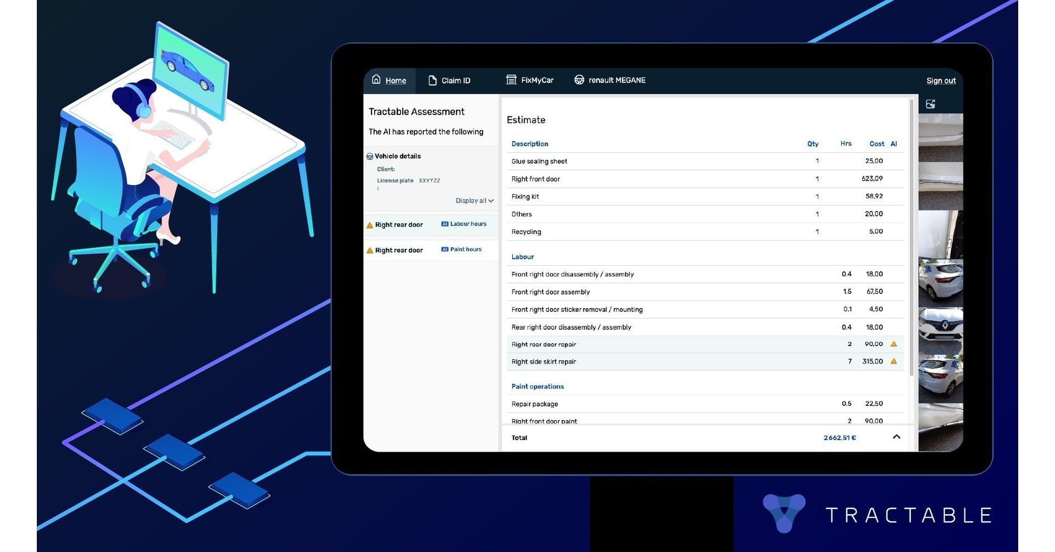Collapse the Total row with the chevron

tap(897, 437)
